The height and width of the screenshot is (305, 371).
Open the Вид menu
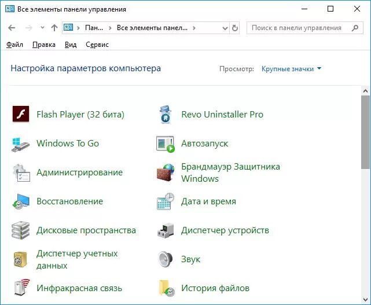[x=71, y=45]
